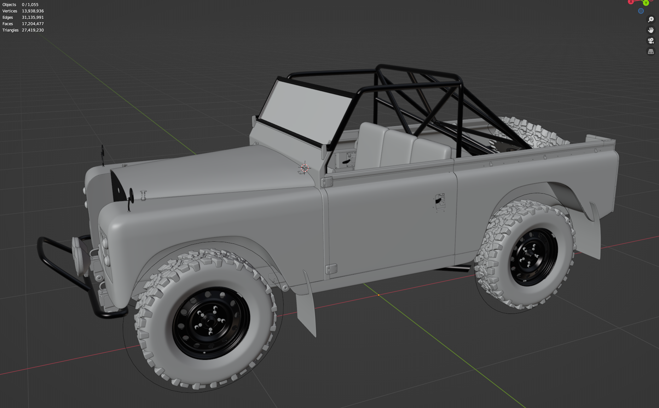Select the side door handle recess
The image size is (659, 408).
[x=440, y=202]
